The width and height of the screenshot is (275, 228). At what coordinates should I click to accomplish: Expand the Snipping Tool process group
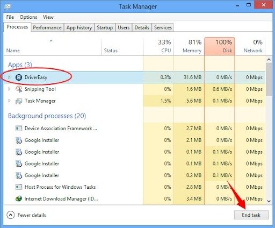[9, 89]
